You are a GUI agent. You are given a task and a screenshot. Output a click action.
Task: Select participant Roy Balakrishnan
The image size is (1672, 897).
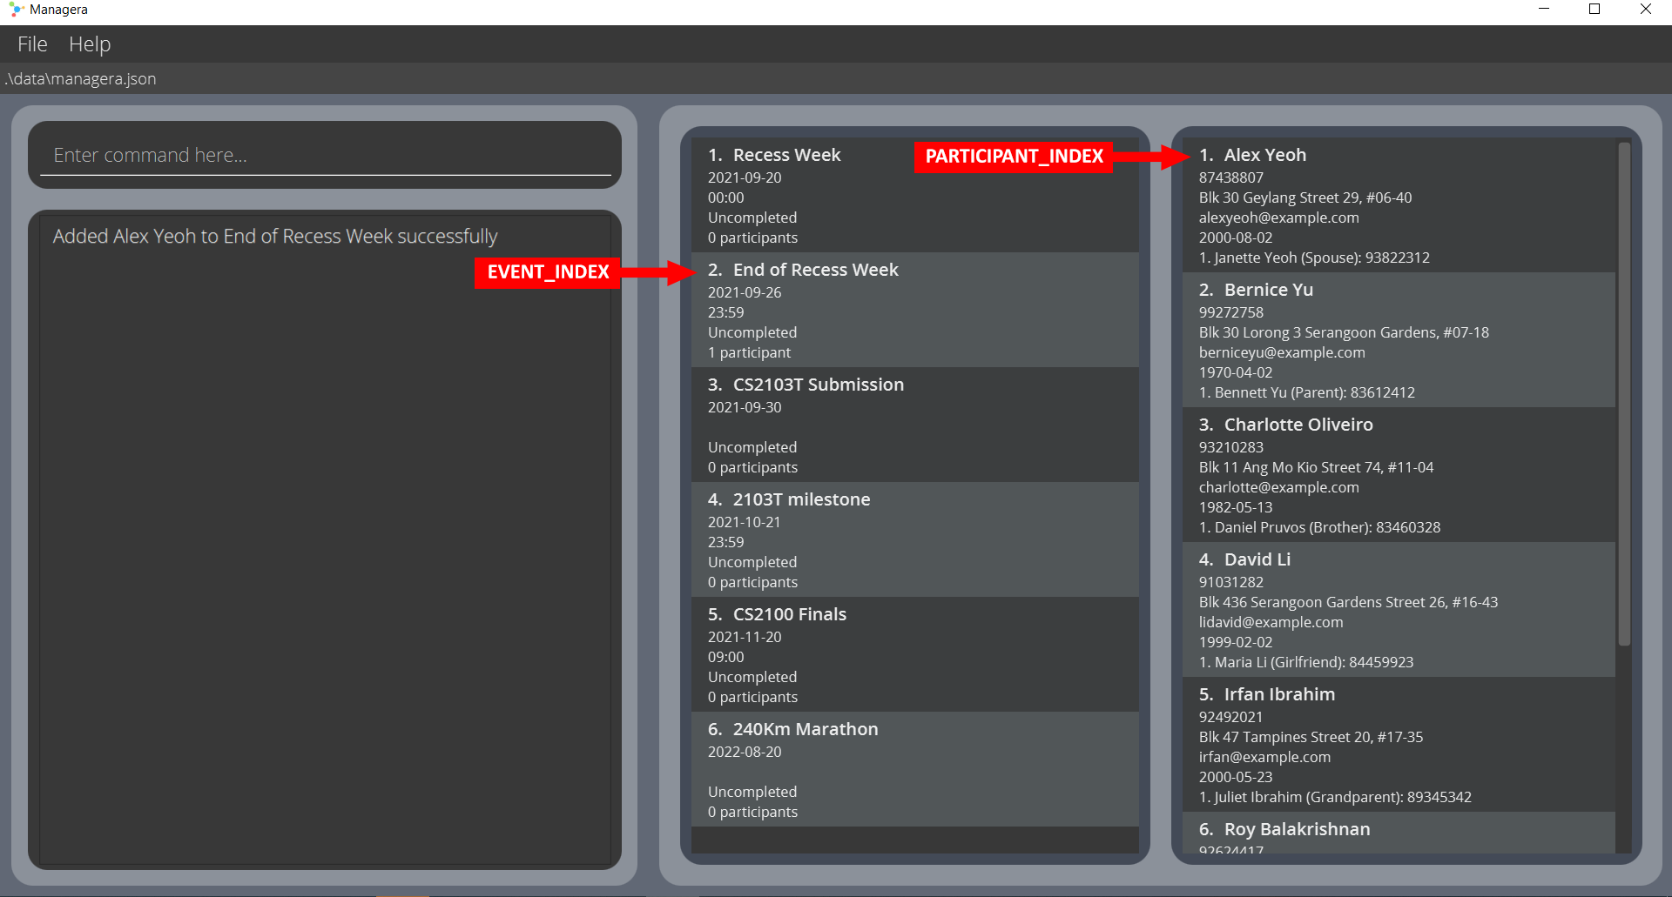pyautogui.click(x=1399, y=833)
